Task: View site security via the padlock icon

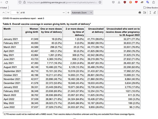Action: click(25, 2)
